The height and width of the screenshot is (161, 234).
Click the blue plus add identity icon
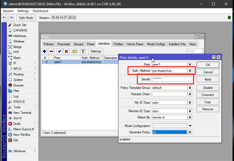tap(45, 51)
